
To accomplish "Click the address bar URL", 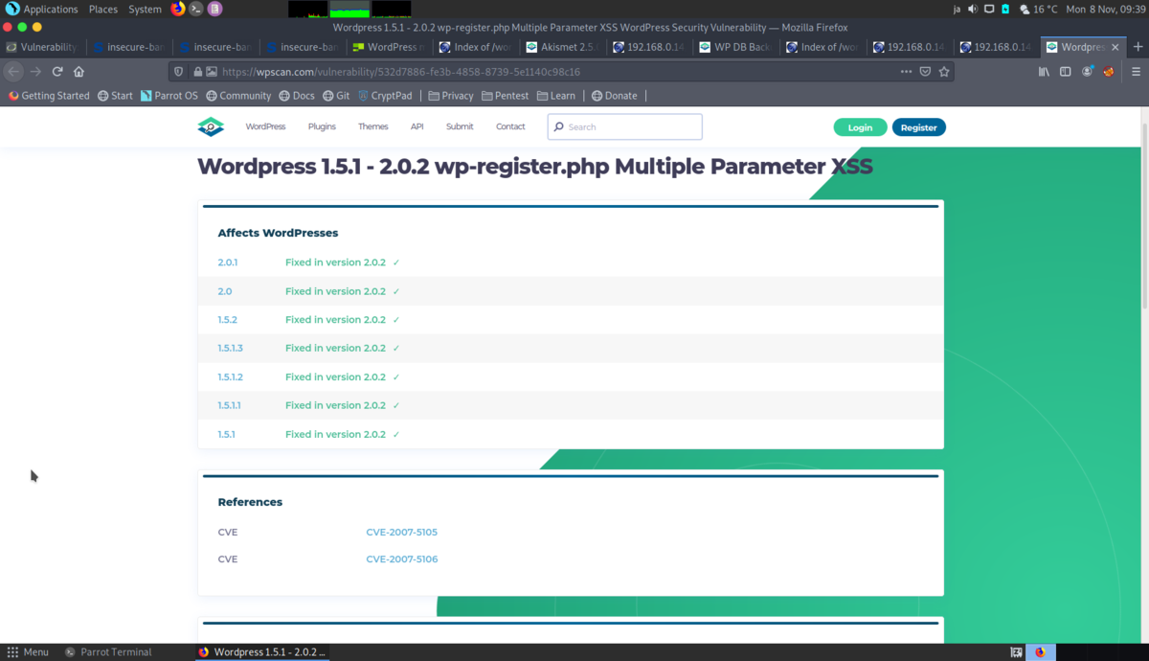I will point(400,72).
